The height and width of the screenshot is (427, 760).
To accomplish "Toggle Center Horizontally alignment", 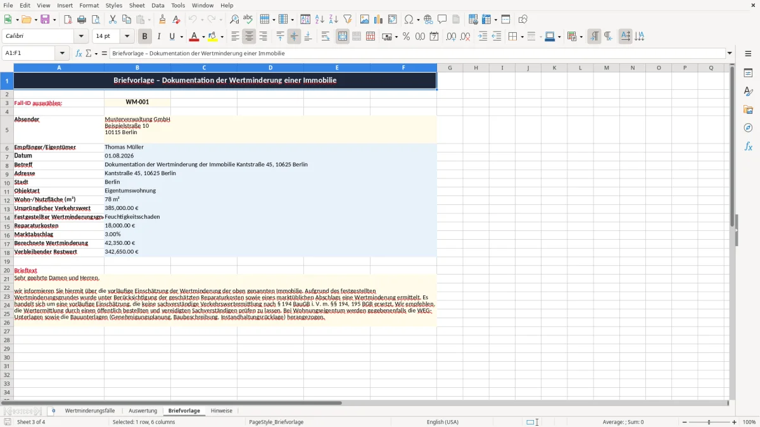I will [249, 37].
